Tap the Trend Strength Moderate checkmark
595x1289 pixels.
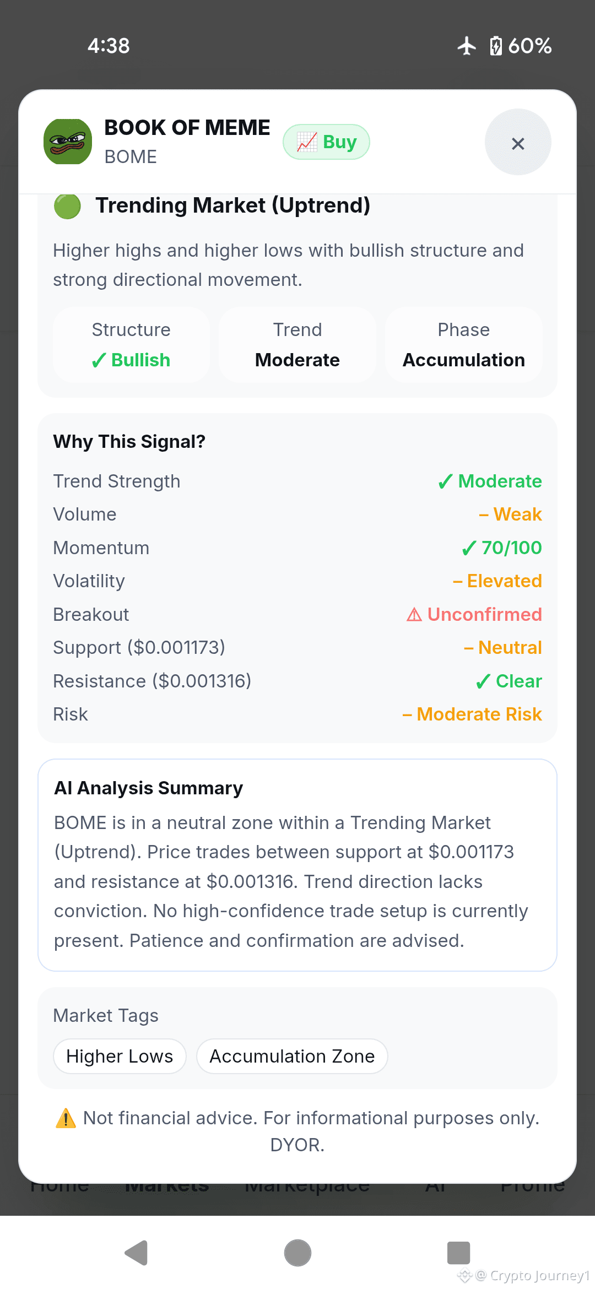pos(445,481)
